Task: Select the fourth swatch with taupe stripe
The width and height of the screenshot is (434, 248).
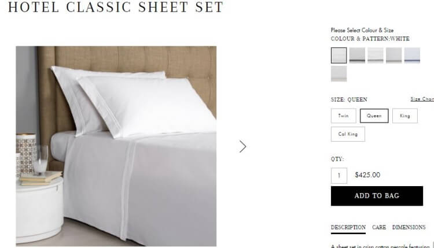Action: click(393, 55)
